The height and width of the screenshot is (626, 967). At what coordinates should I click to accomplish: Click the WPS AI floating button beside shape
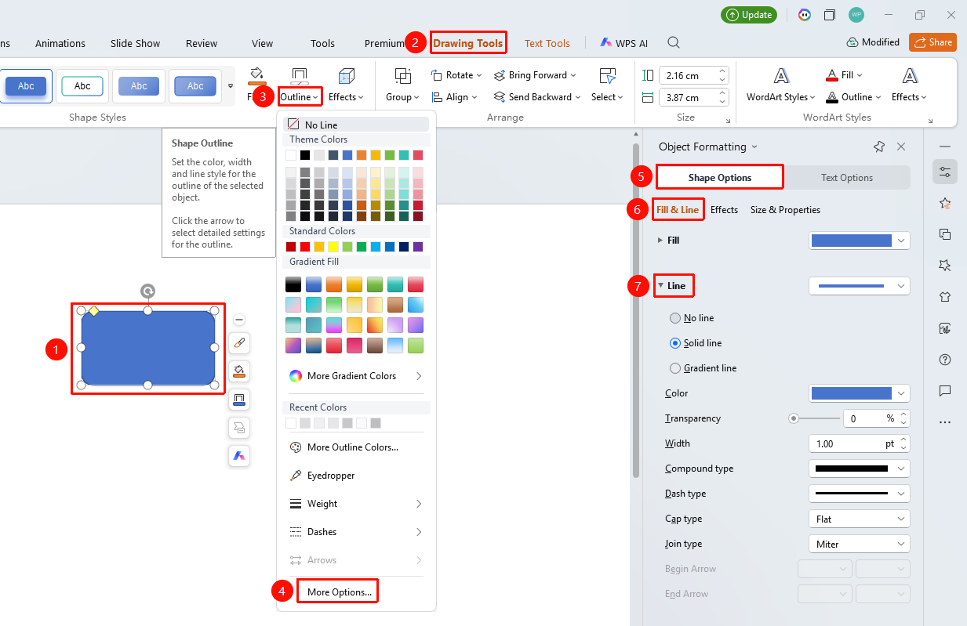(x=239, y=455)
